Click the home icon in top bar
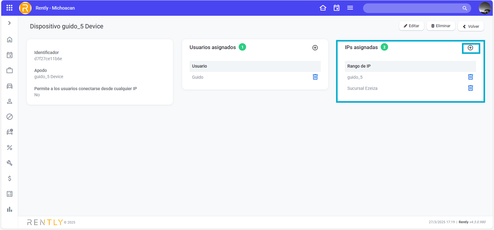The height and width of the screenshot is (230, 494). [x=323, y=8]
